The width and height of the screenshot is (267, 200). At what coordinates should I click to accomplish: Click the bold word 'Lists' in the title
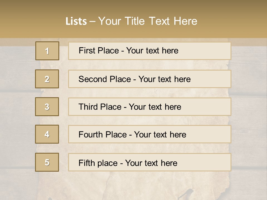click(x=76, y=21)
